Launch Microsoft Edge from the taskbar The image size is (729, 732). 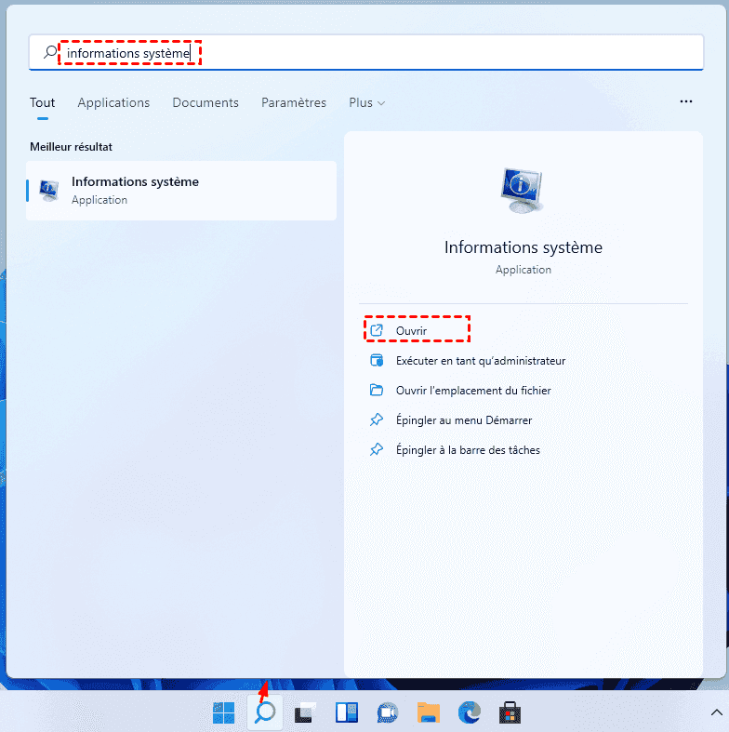(x=469, y=712)
